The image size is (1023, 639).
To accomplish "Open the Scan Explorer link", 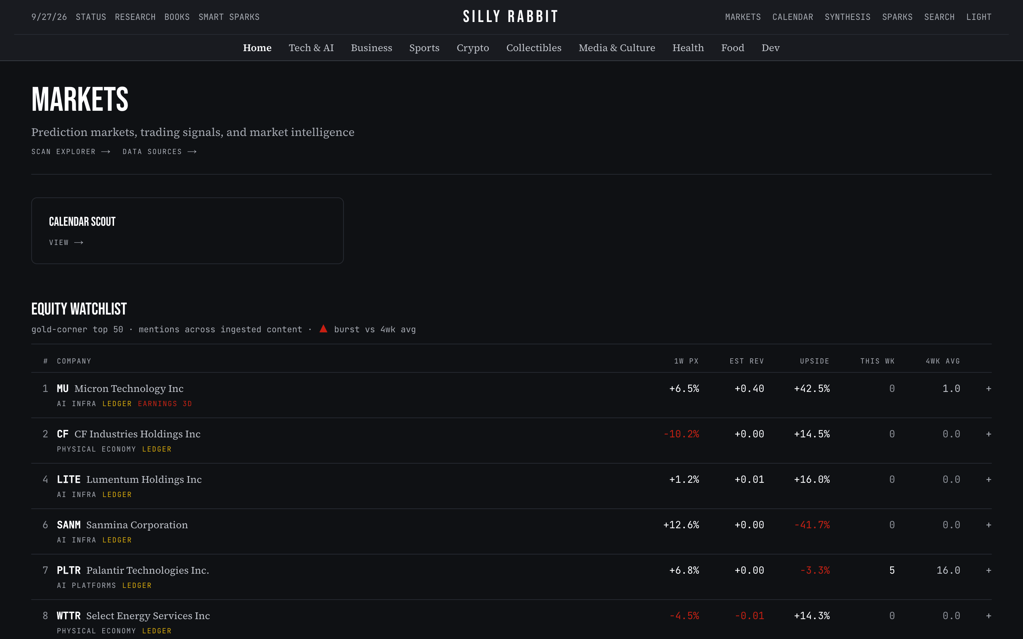I will point(71,152).
